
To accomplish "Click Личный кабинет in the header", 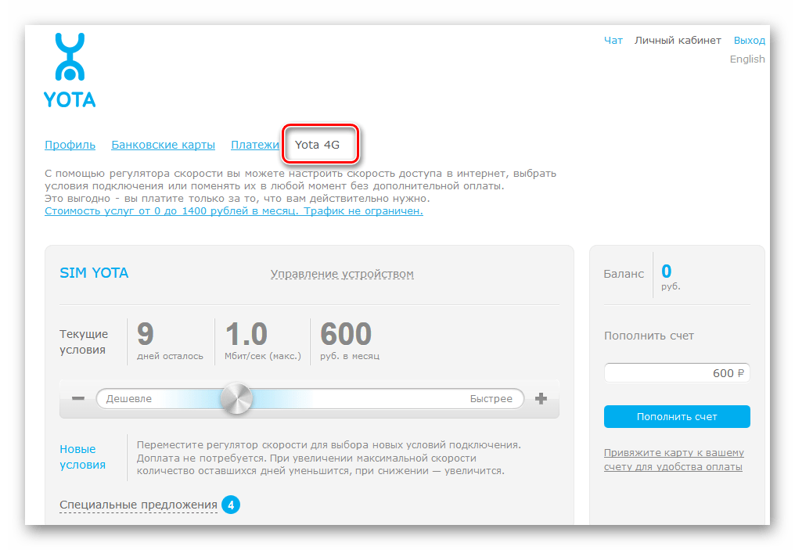I will [x=678, y=41].
